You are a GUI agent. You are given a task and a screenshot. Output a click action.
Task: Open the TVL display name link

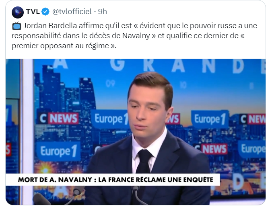tap(33, 12)
